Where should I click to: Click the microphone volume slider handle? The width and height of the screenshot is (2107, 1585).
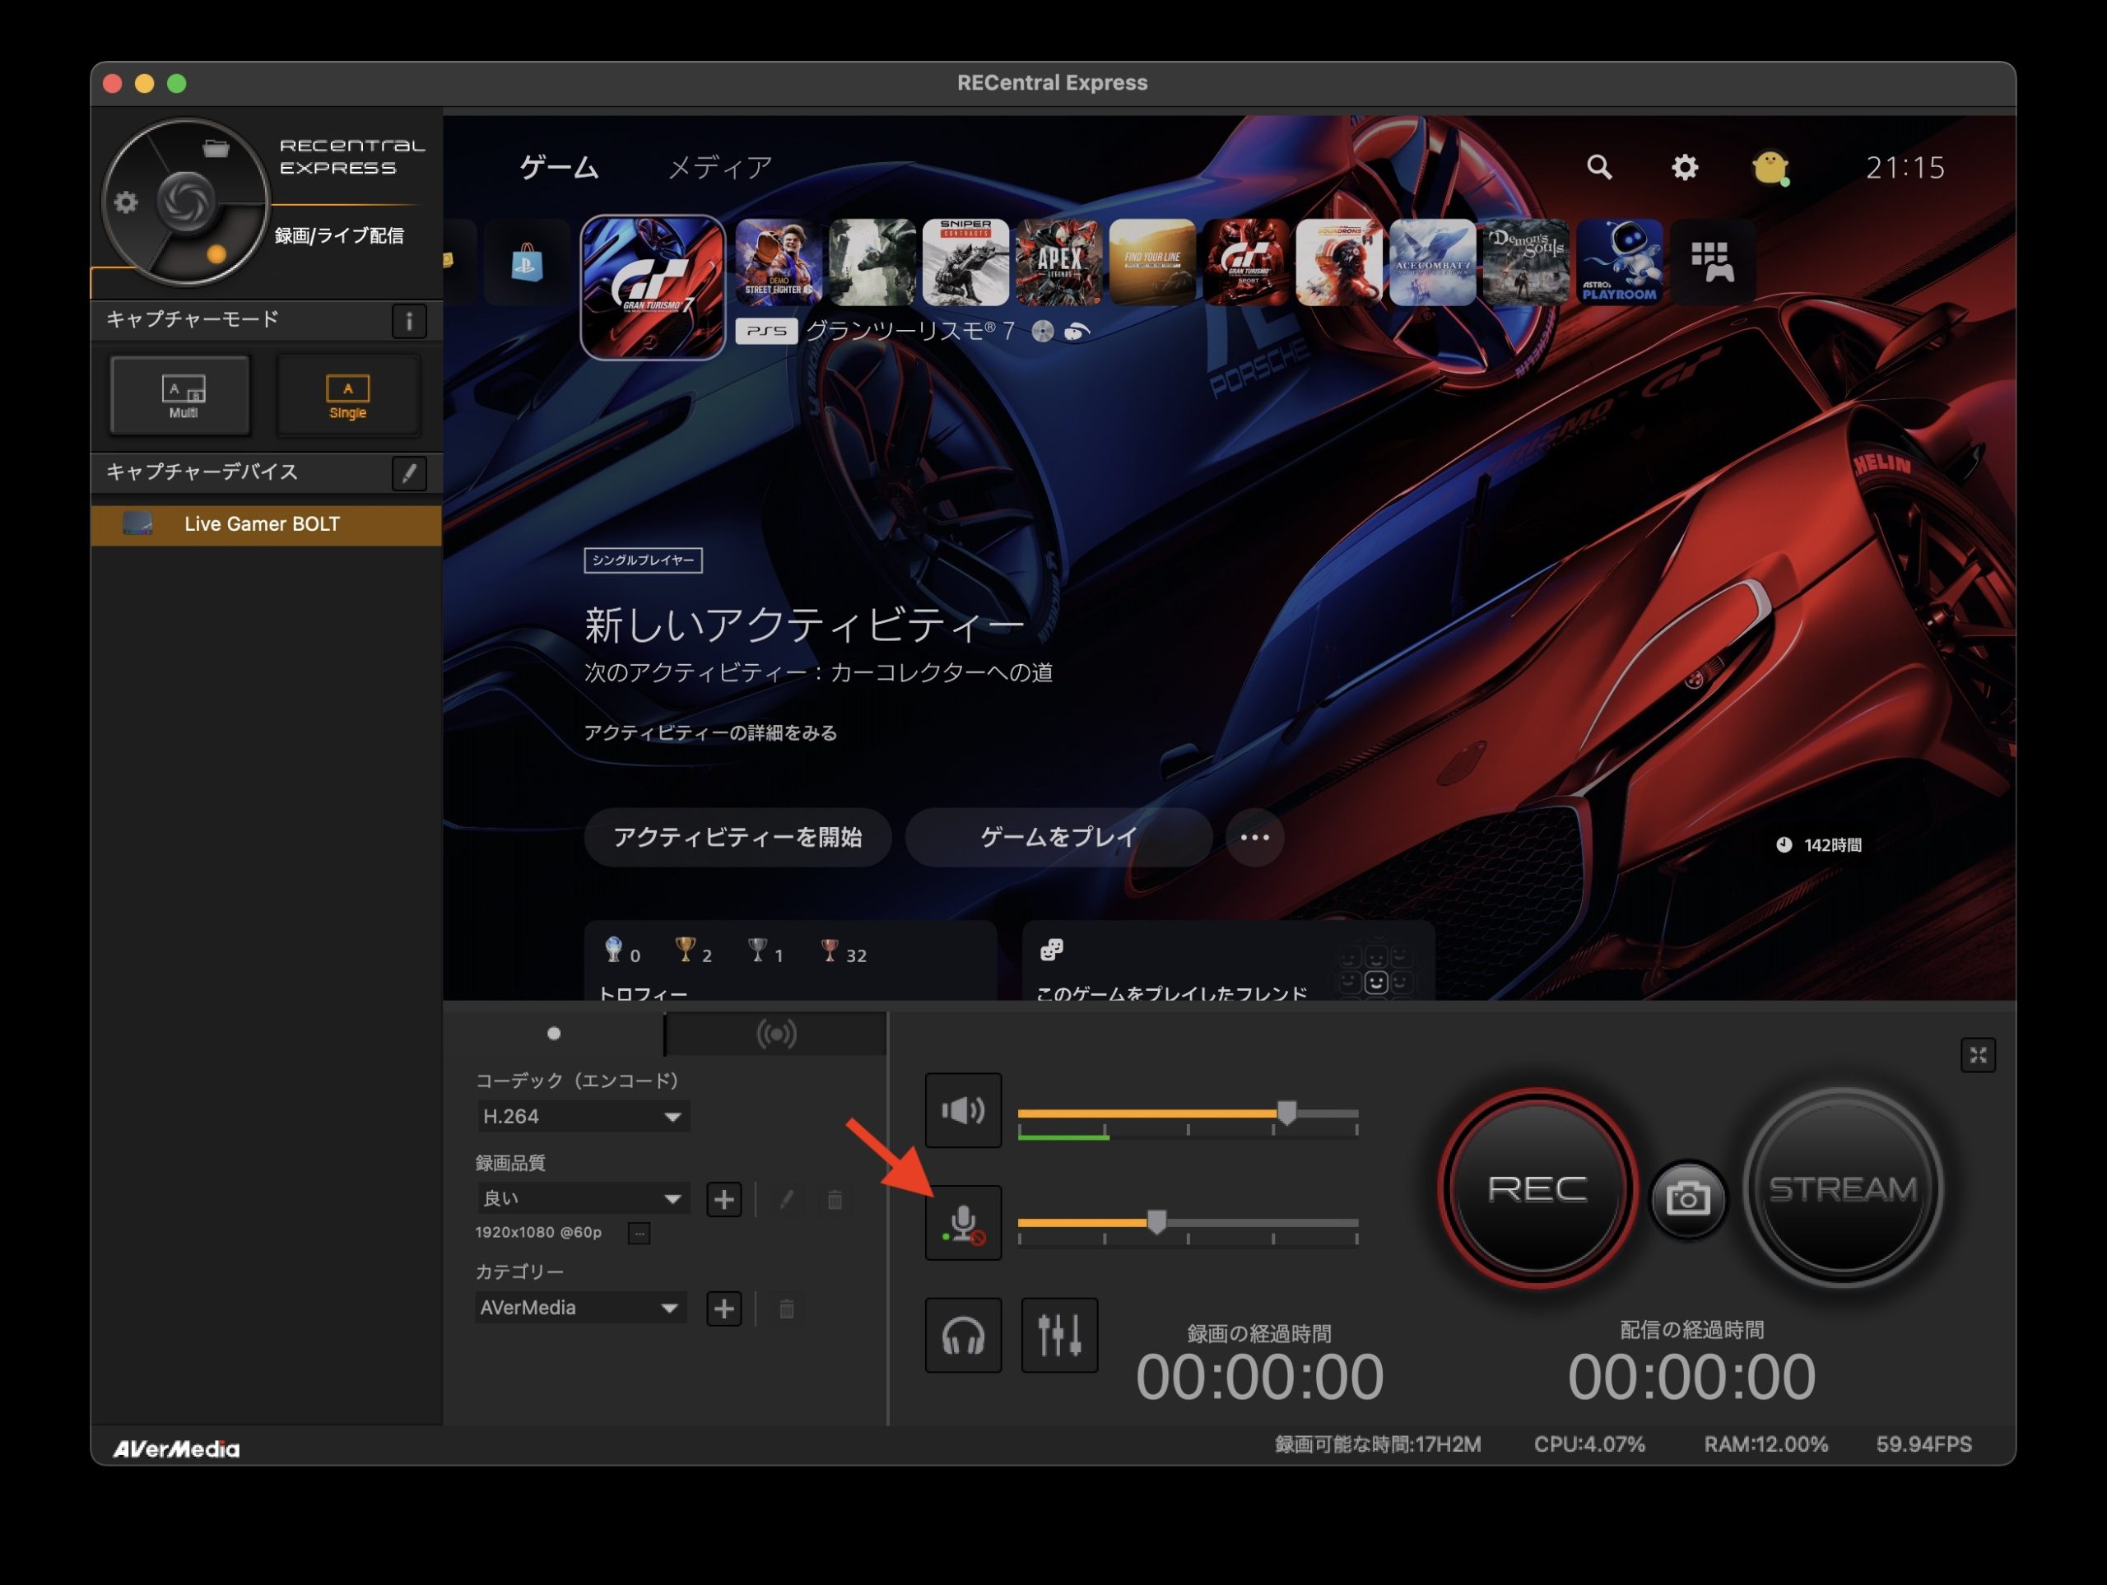click(1156, 1222)
